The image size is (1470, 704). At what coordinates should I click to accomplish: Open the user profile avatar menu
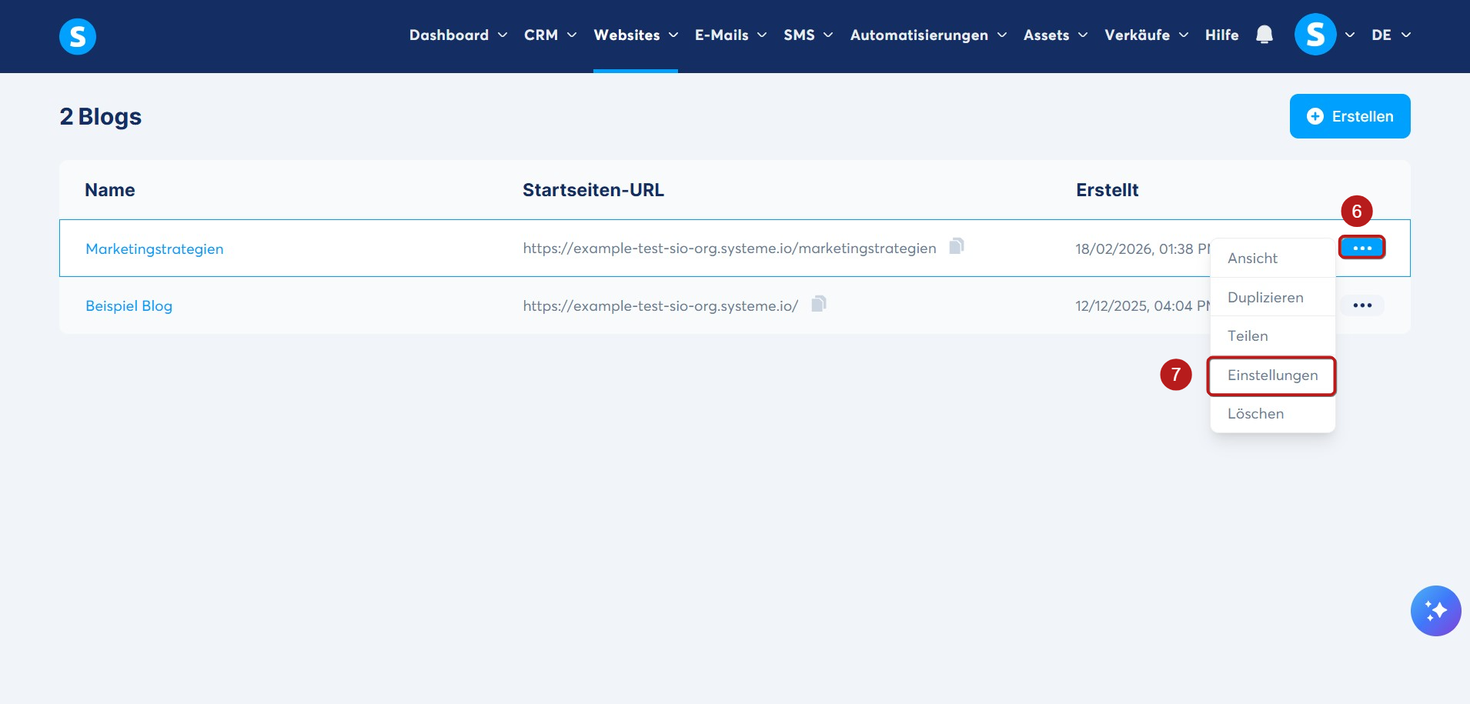(x=1315, y=35)
